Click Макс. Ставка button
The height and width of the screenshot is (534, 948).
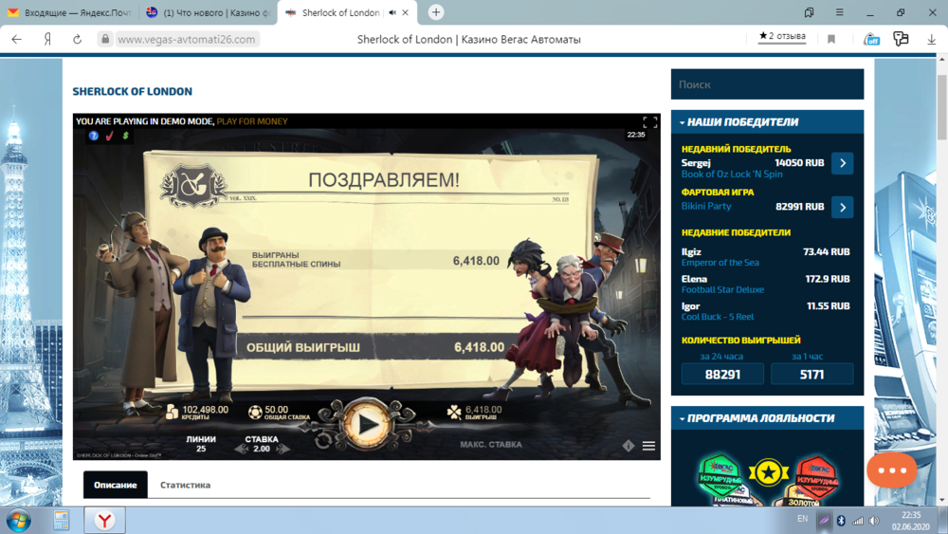491,445
